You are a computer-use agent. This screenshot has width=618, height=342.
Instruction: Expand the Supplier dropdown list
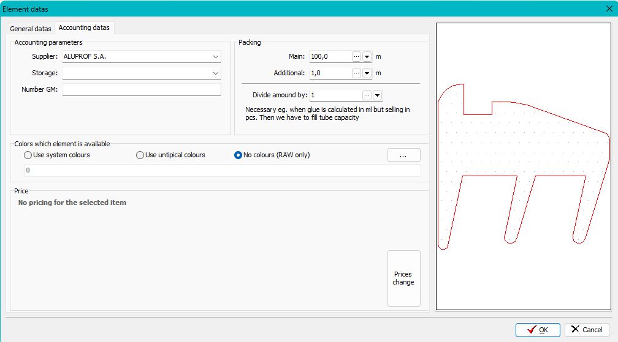click(216, 57)
